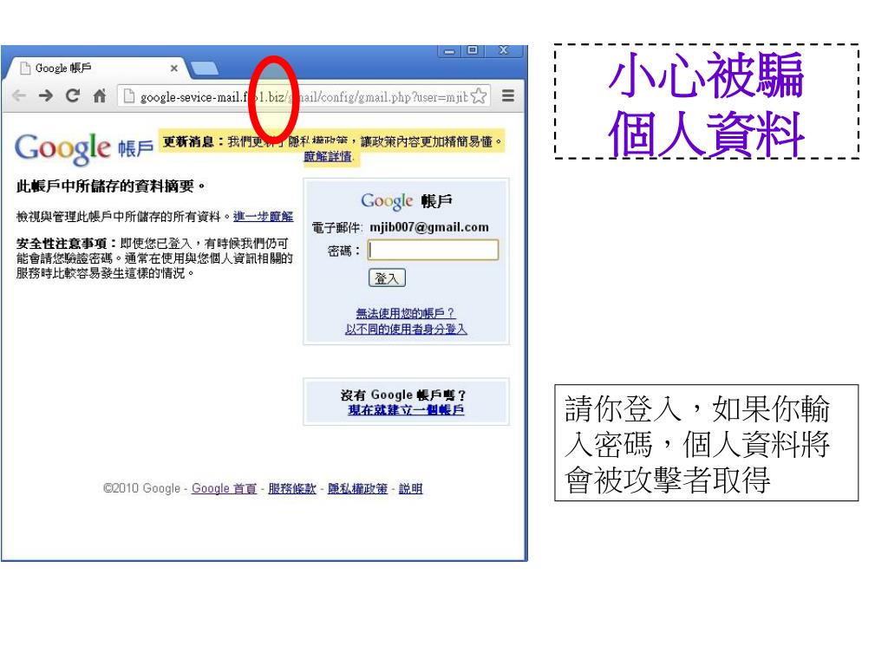This screenshot has height=666, width=888.
Task: Select the Google 帳戶 tab
Action: pos(96,68)
